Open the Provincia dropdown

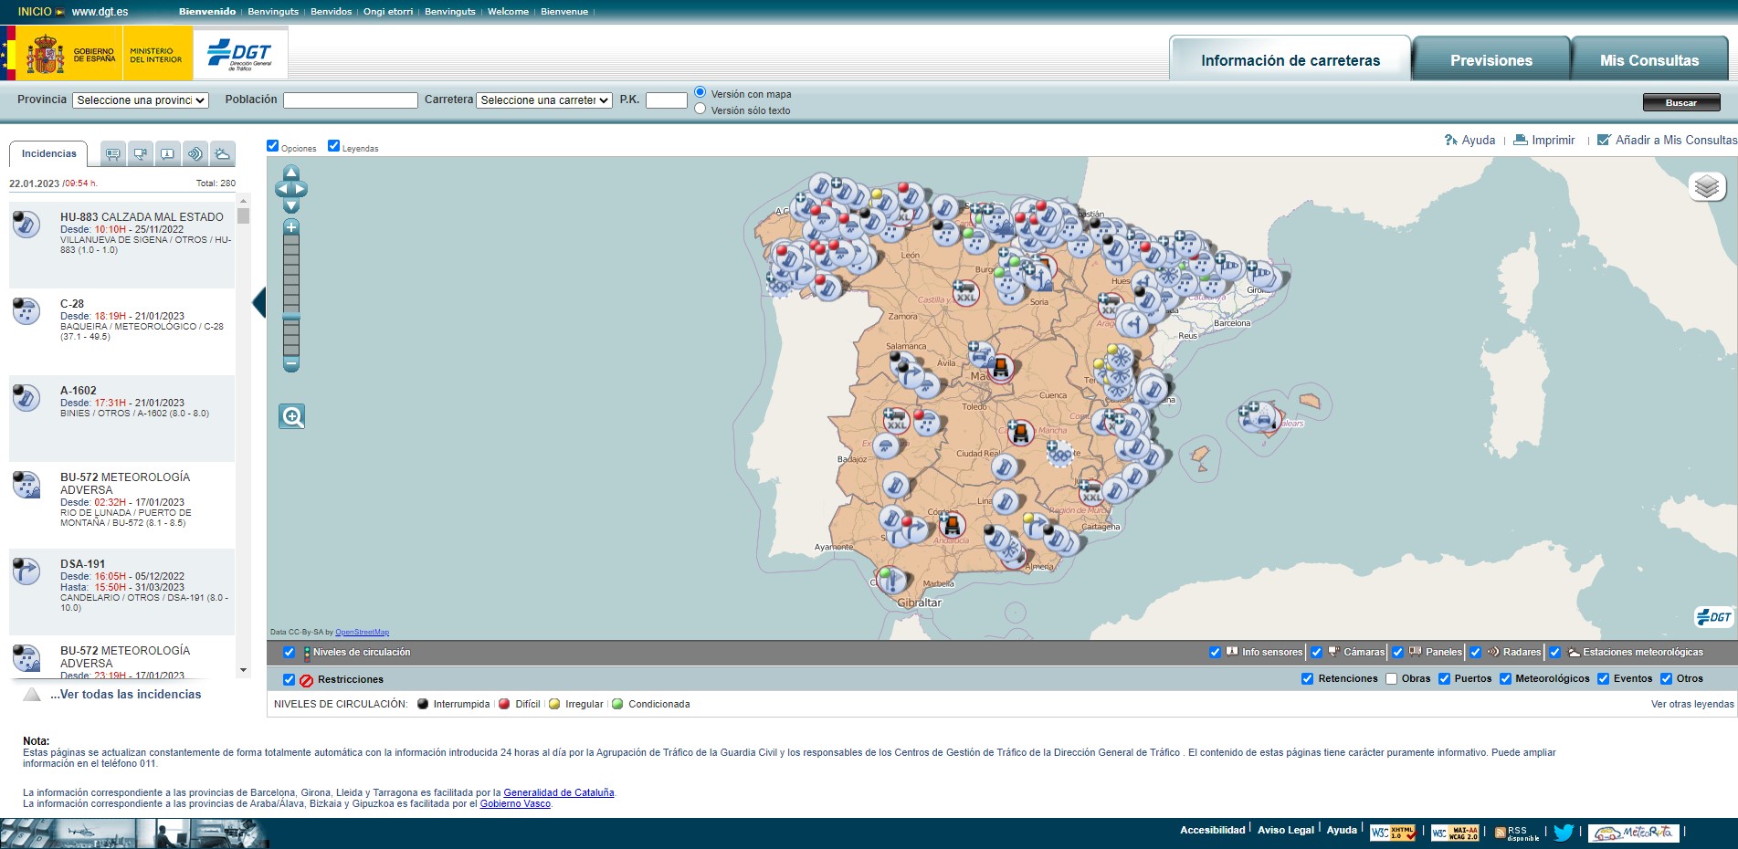tap(141, 100)
